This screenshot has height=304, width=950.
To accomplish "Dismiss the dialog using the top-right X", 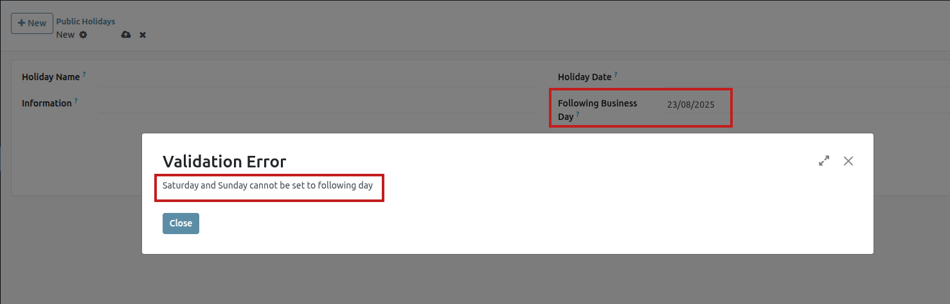I will (x=848, y=161).
